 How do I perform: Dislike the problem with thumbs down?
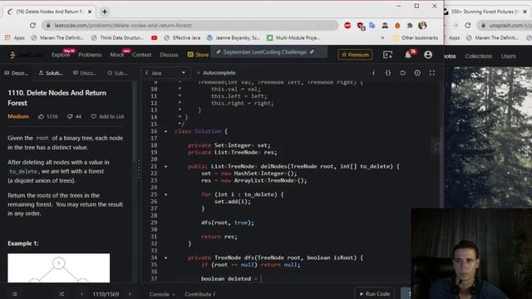click(70, 116)
